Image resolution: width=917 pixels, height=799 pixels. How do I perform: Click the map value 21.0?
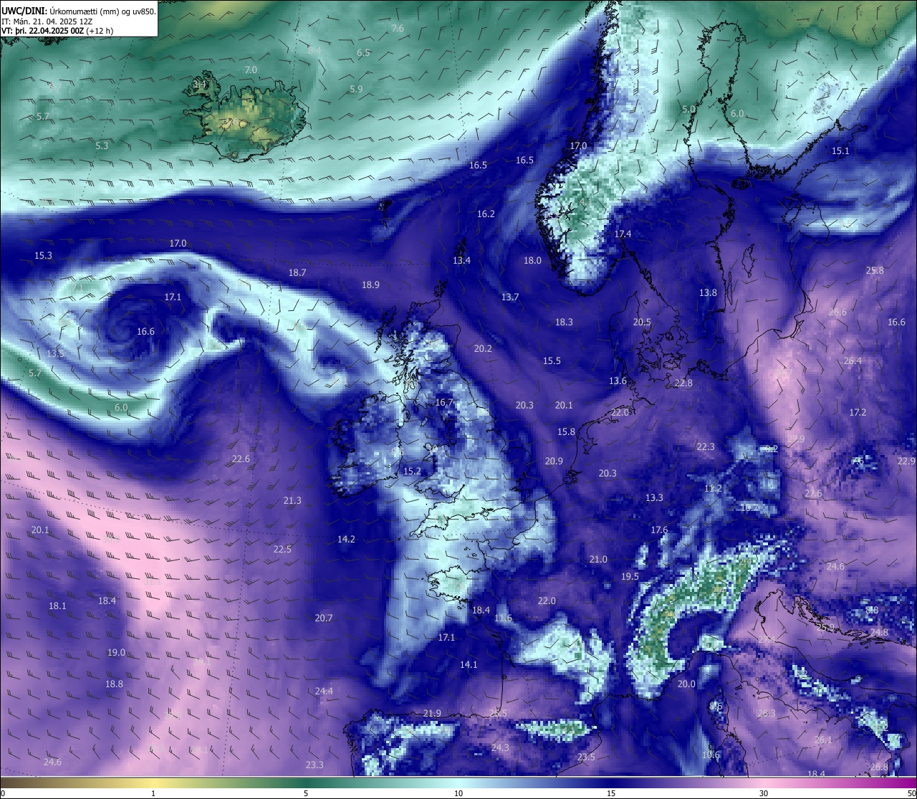(x=598, y=559)
